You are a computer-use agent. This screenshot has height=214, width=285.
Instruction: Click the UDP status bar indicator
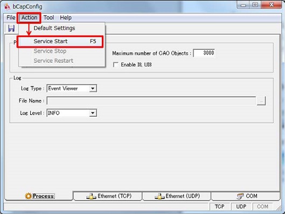pyautogui.click(x=241, y=206)
